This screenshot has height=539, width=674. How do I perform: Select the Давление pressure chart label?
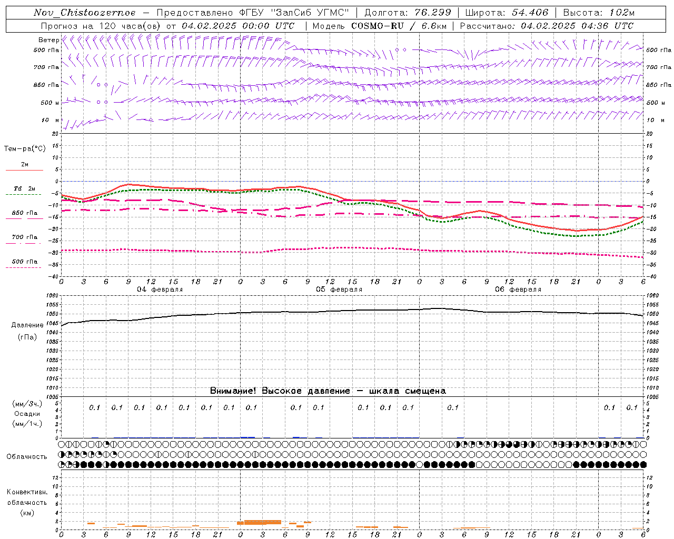tap(27, 325)
